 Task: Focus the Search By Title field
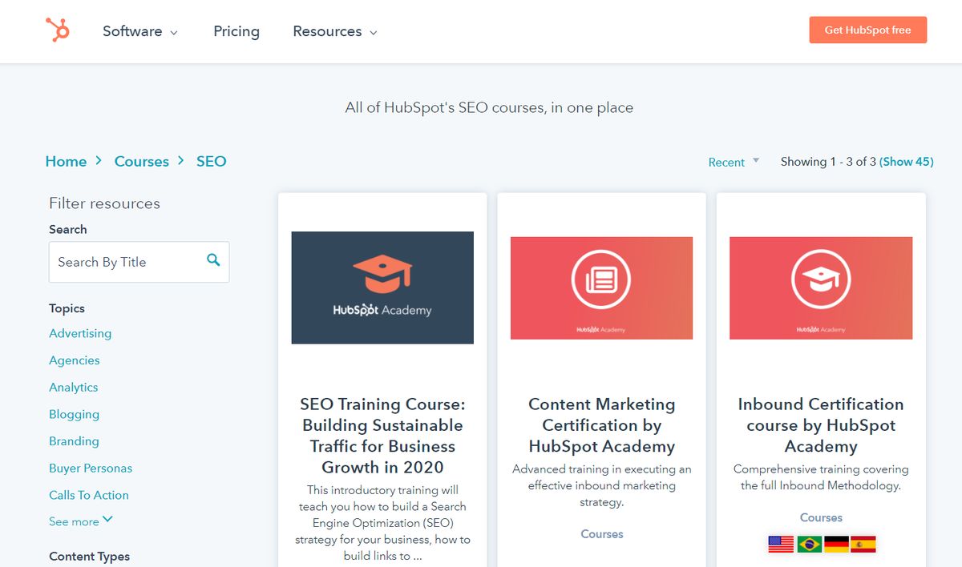coord(139,262)
